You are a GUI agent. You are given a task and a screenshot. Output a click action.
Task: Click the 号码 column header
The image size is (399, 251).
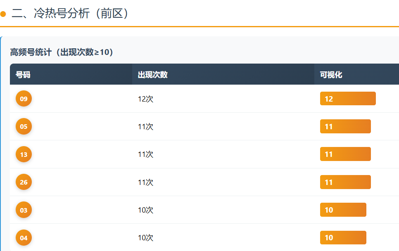[23, 75]
